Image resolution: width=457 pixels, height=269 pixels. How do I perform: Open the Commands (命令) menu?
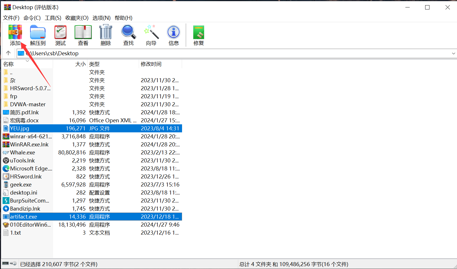tap(32, 18)
